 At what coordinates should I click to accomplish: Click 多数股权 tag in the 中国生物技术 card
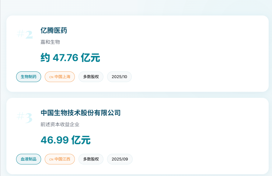pyautogui.click(x=91, y=159)
